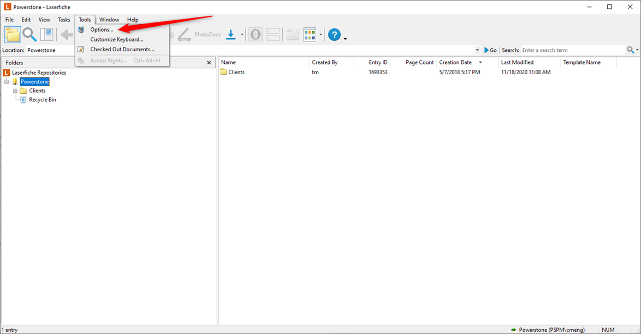The height and width of the screenshot is (334, 641).
Task: Click the Folder Browser toolbar icon
Action: point(12,35)
